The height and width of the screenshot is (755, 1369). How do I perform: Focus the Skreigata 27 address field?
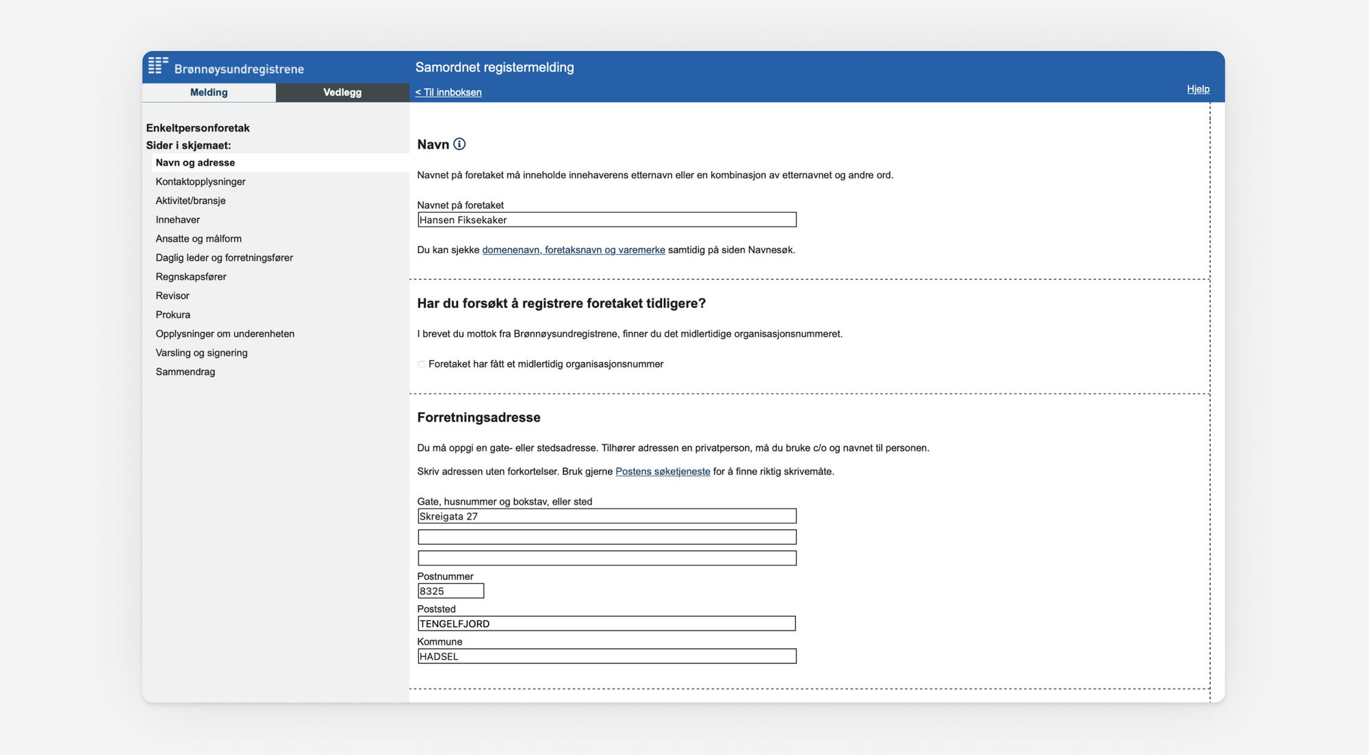pyautogui.click(x=606, y=516)
